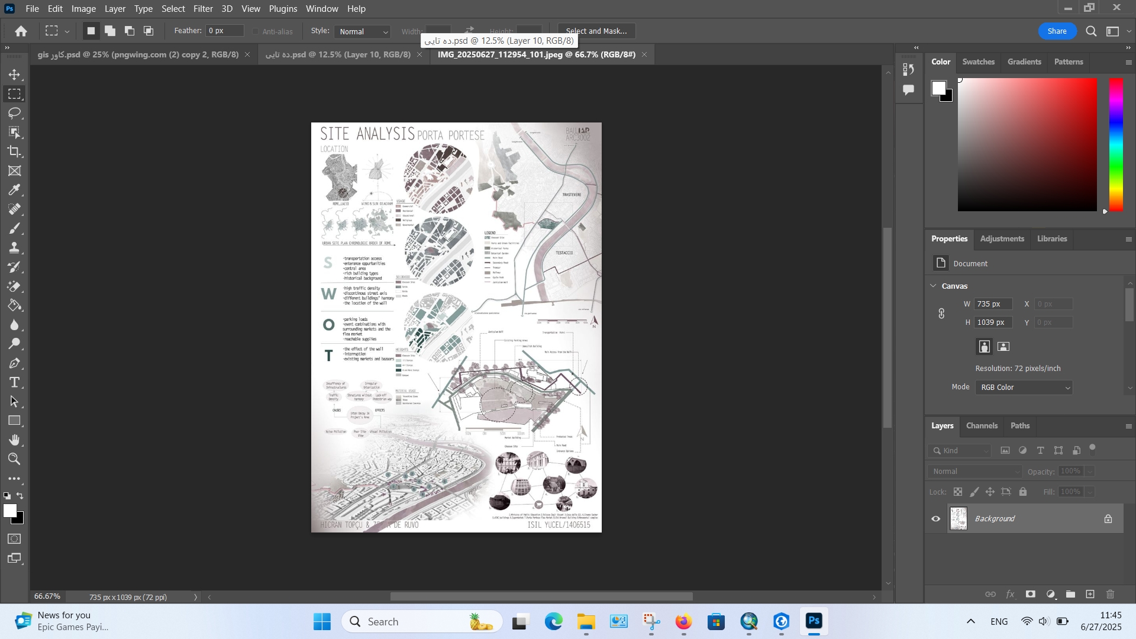
Task: Click the Home button
Action: pyautogui.click(x=21, y=31)
